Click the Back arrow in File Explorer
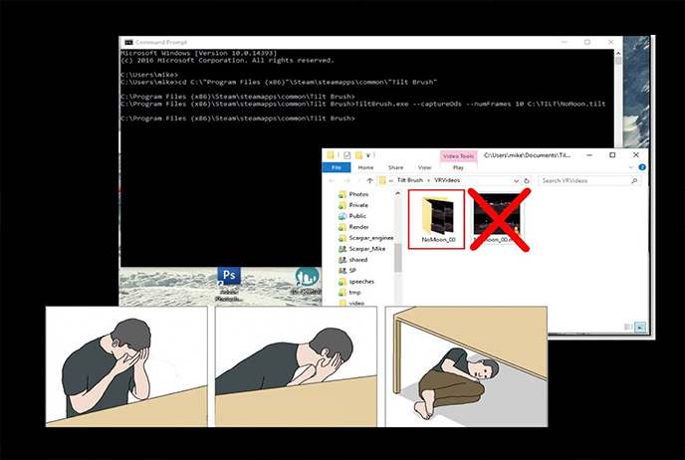The image size is (685, 460). (333, 180)
